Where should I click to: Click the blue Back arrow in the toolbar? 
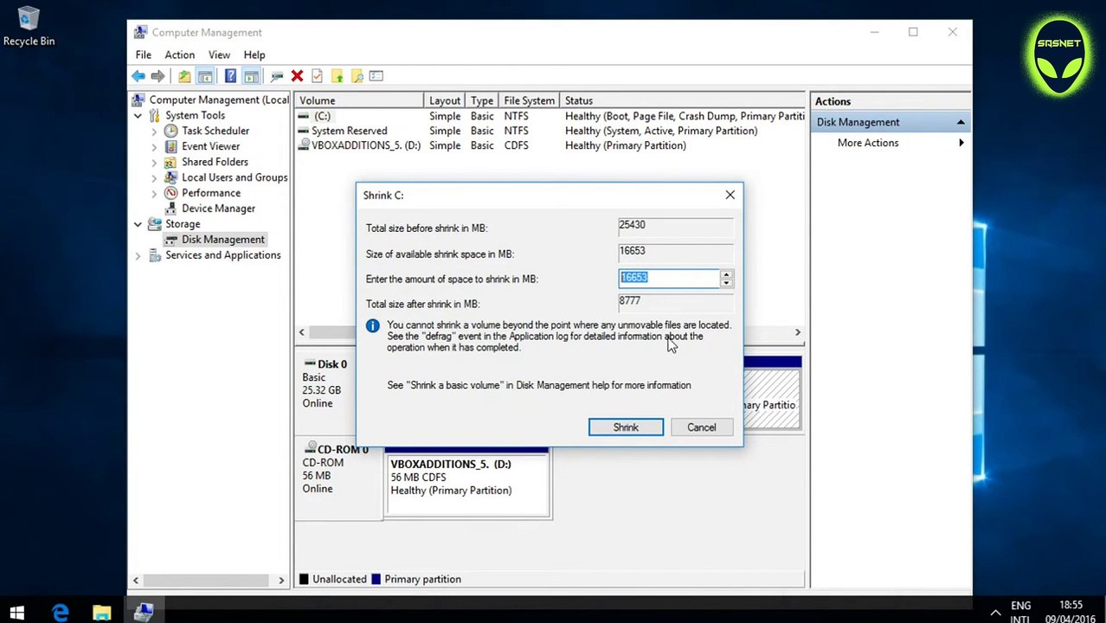point(138,76)
